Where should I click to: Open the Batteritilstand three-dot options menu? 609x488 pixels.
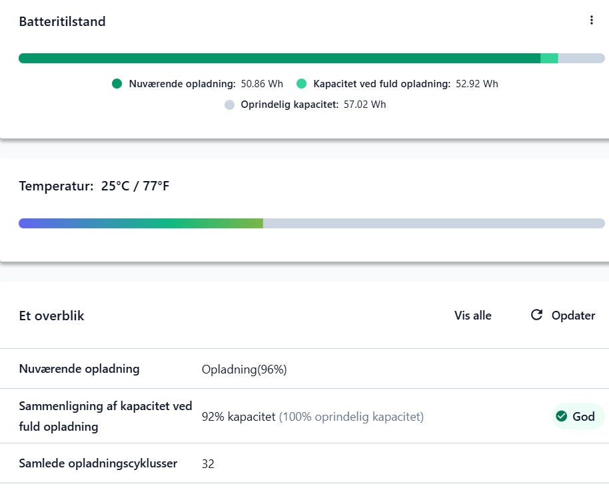coord(591,21)
